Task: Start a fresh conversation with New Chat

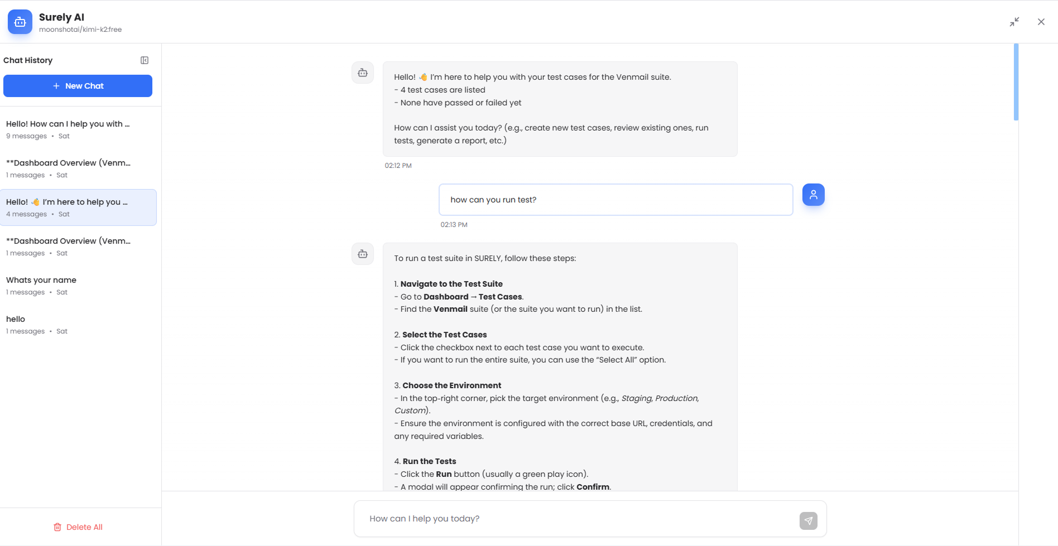Action: click(x=78, y=85)
